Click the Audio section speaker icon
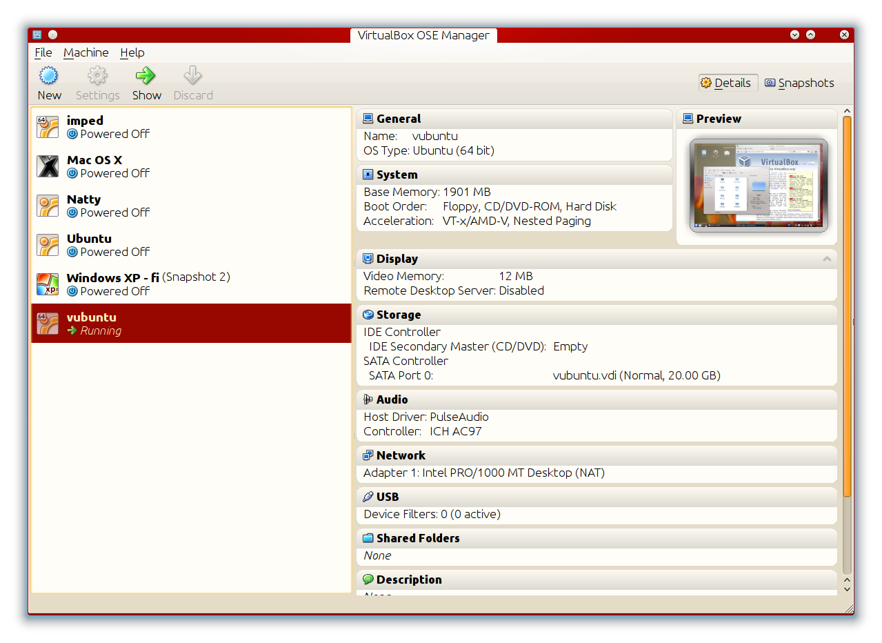 368,399
